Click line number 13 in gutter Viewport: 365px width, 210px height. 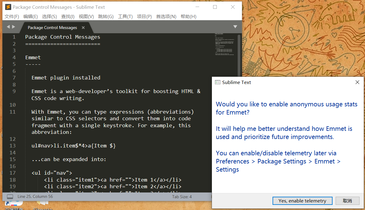click(x=12, y=146)
